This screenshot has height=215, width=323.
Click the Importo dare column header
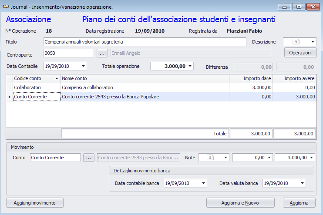coord(251,78)
